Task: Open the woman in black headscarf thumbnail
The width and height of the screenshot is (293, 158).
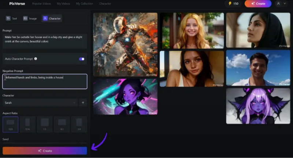Action: click(x=258, y=30)
